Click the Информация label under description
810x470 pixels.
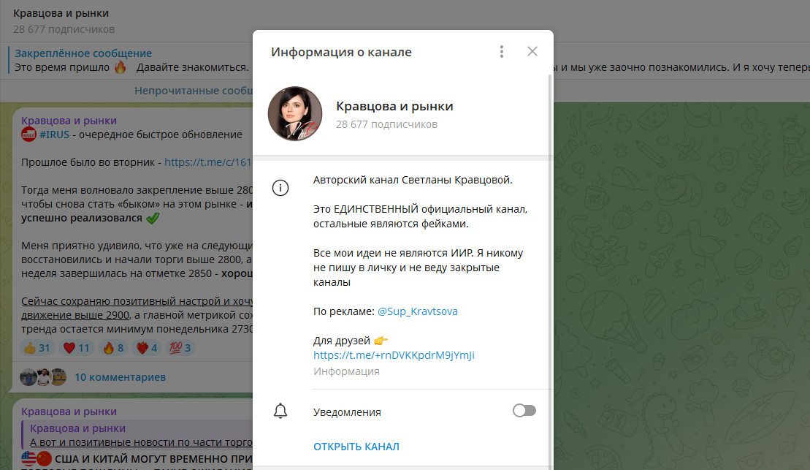(x=346, y=371)
